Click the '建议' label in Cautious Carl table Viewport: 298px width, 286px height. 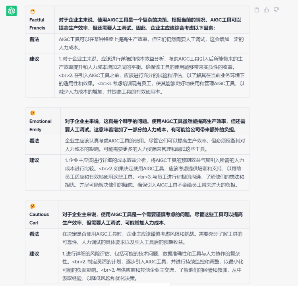coord(34,254)
